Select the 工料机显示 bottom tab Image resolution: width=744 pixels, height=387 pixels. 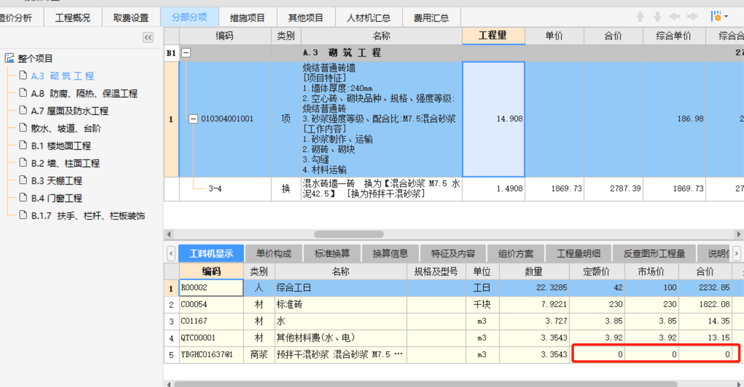point(211,253)
